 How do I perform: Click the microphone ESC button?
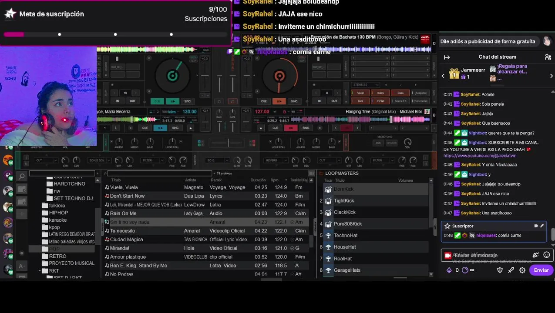[x=378, y=143]
